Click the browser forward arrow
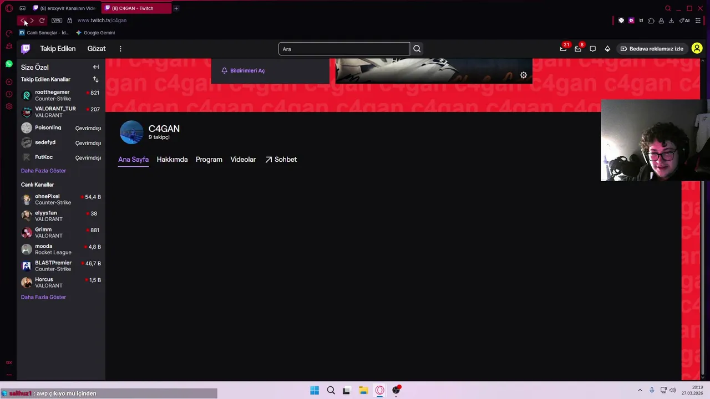Viewport: 710px width, 399px height. (x=32, y=21)
